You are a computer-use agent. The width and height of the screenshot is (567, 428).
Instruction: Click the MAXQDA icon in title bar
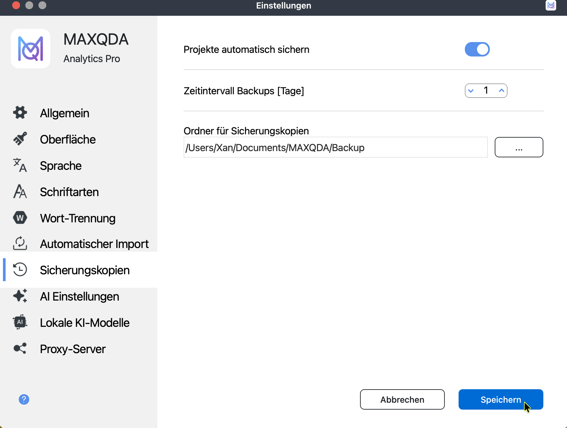[x=551, y=5]
